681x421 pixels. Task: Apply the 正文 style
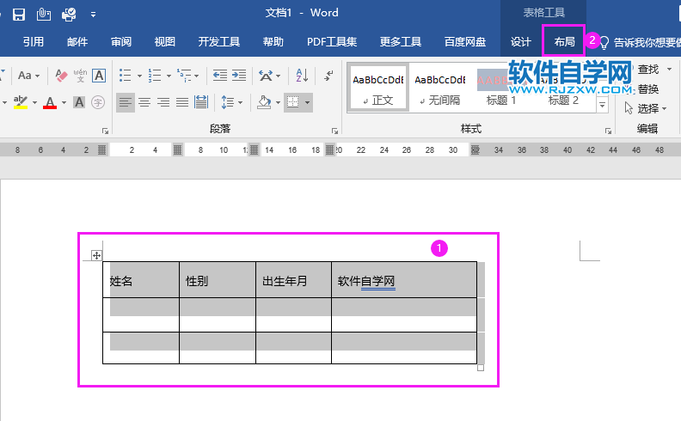click(x=377, y=89)
